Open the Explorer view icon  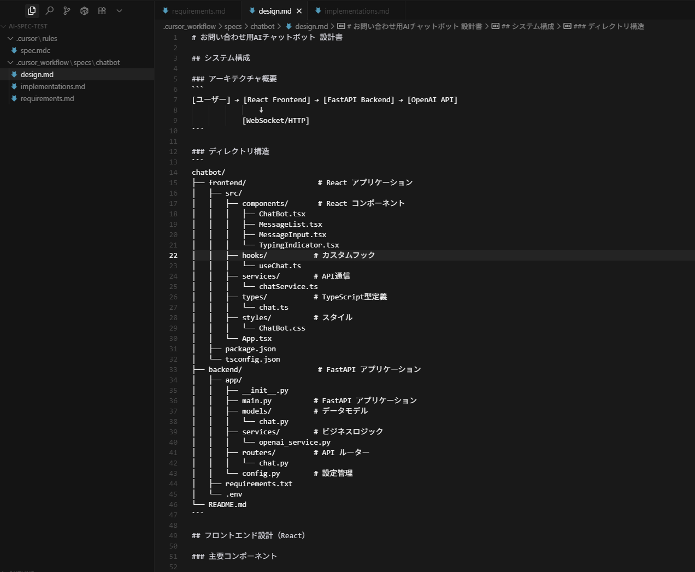coord(32,10)
